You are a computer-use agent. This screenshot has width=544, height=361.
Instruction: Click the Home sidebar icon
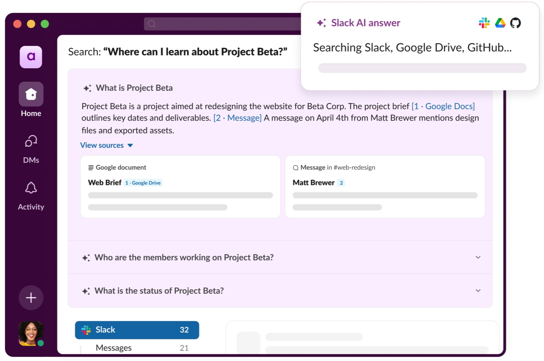[x=31, y=94]
